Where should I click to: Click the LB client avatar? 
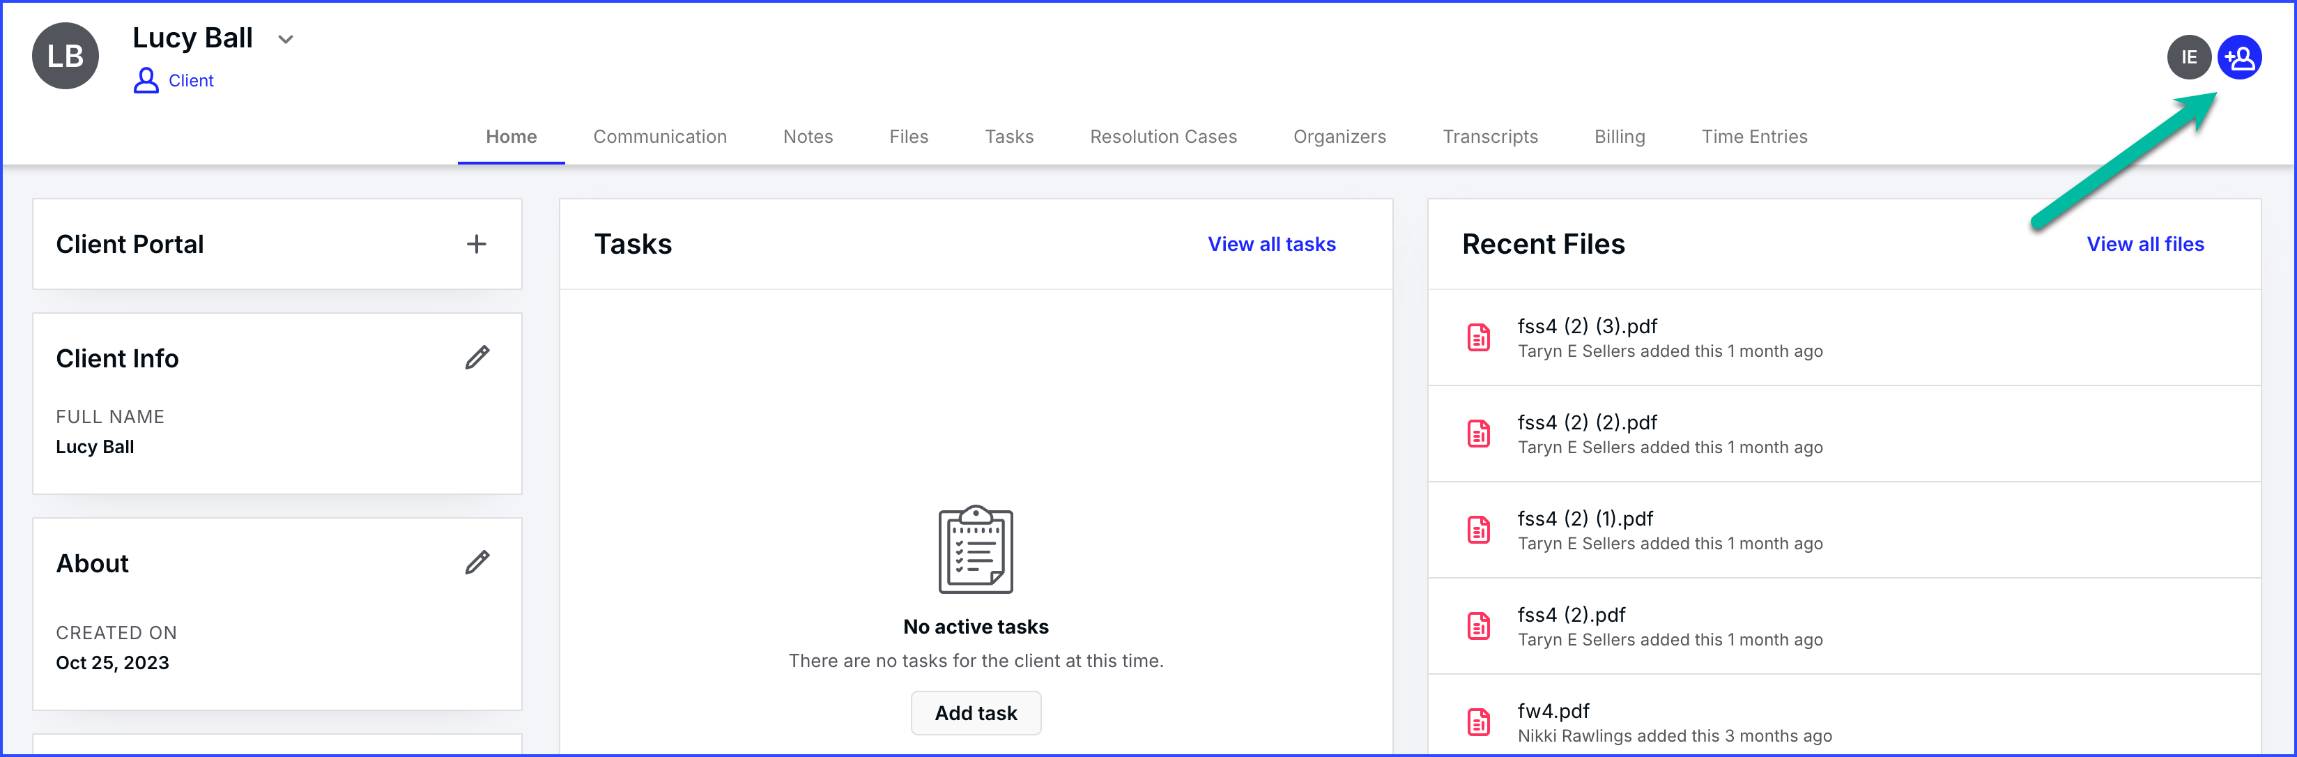[x=65, y=56]
